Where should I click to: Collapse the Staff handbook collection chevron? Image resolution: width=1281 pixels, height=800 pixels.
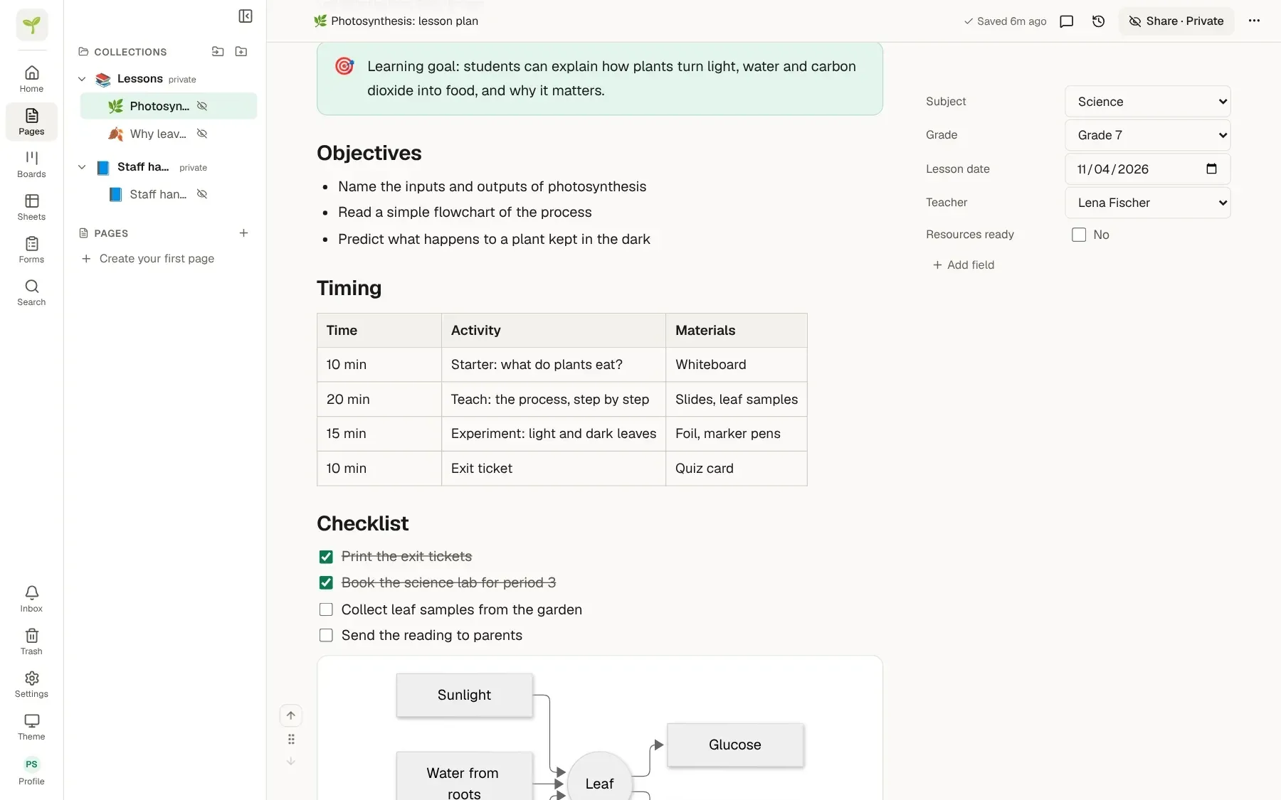tap(82, 167)
